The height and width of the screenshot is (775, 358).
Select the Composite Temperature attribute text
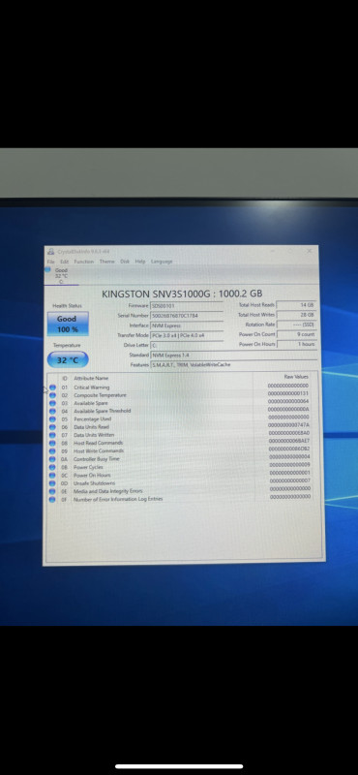click(100, 395)
